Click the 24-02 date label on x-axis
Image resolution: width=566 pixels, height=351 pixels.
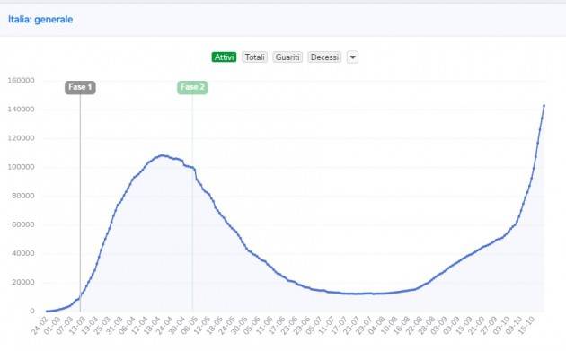point(40,325)
